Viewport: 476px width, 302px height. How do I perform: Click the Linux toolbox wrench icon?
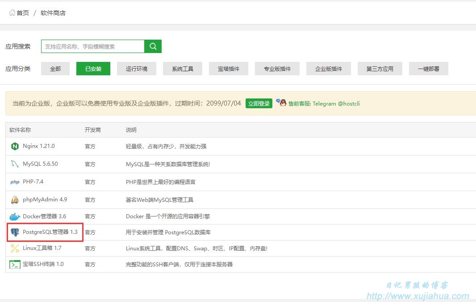pyautogui.click(x=15, y=249)
